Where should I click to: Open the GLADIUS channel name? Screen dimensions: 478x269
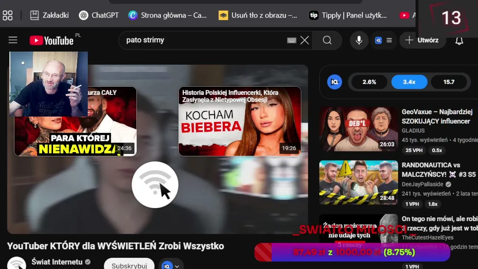tap(413, 130)
